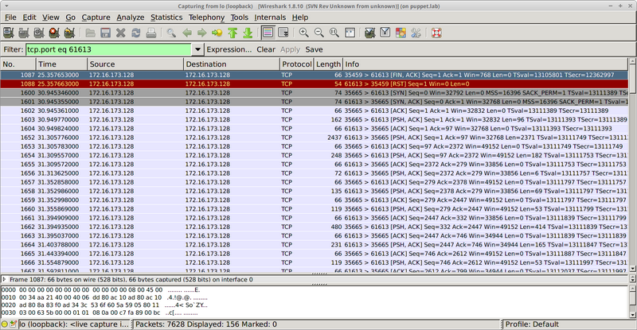Image resolution: width=637 pixels, height=330 pixels.
Task: Save this capture file via floppy icon
Action: (106, 33)
